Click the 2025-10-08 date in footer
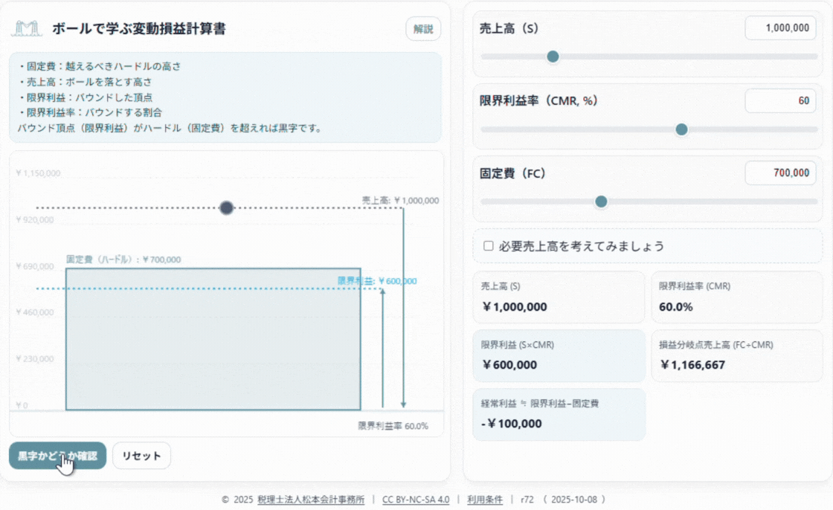Image resolution: width=833 pixels, height=510 pixels. [574, 500]
